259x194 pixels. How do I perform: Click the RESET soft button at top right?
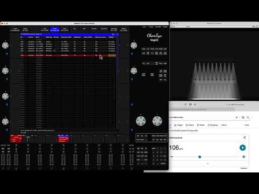124,30
